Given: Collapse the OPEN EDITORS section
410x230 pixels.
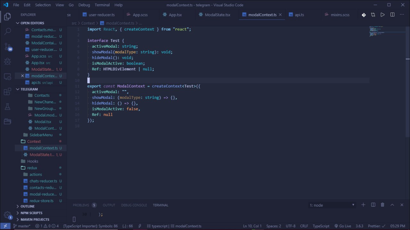Looking at the screenshot, I should (x=32, y=23).
